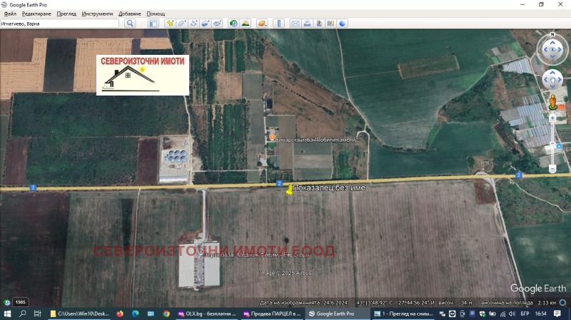Screen dimensions: 571x320
Task: Select the ruler measurement tool
Action: point(278,24)
